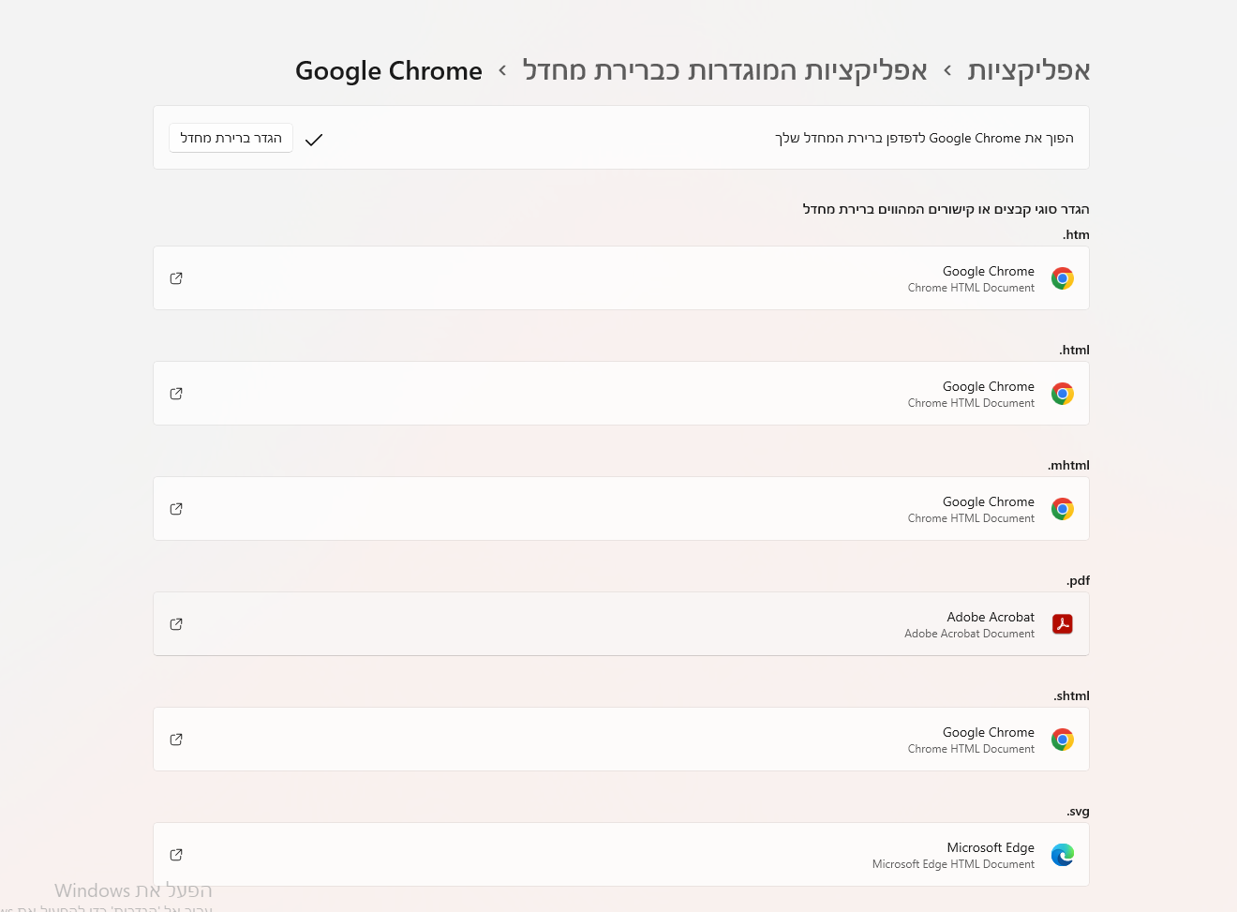Click the checkmark next to set default button
The height and width of the screenshot is (912, 1237).
tap(314, 140)
